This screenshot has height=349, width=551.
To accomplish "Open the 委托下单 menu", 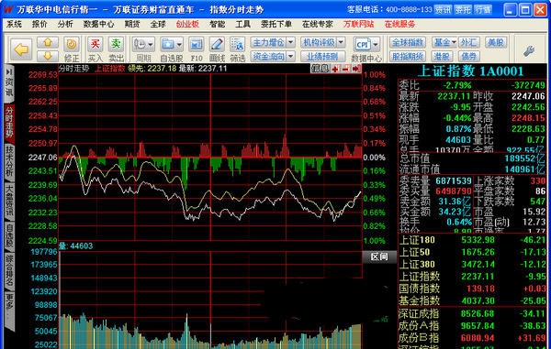I will pos(276,24).
